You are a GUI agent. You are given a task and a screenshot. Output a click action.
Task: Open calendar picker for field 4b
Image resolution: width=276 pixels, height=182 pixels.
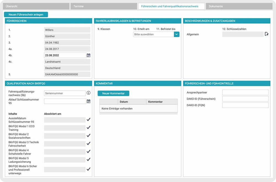89,55
